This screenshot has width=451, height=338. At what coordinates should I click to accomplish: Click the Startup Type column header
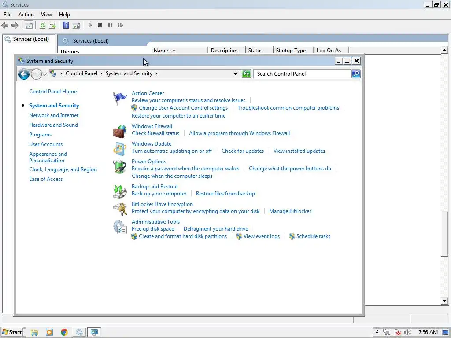pyautogui.click(x=293, y=51)
